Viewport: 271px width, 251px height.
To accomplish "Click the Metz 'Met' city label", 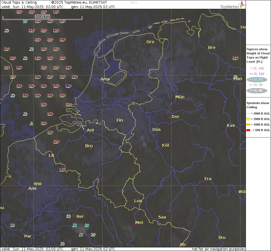I will pos(139,223).
